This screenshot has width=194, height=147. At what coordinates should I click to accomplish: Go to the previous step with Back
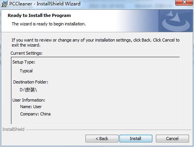coord(102,139)
